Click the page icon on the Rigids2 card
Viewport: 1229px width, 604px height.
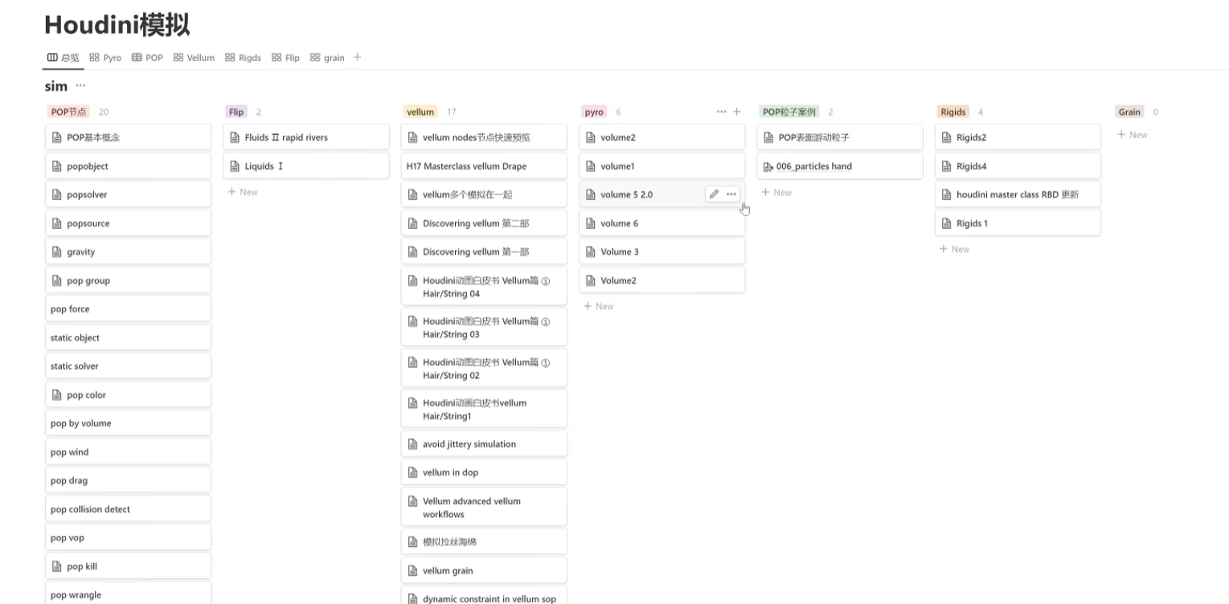point(947,137)
